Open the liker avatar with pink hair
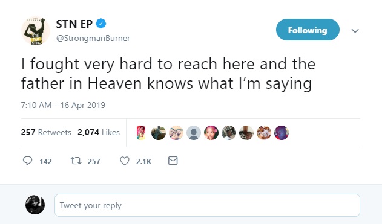 211,133
